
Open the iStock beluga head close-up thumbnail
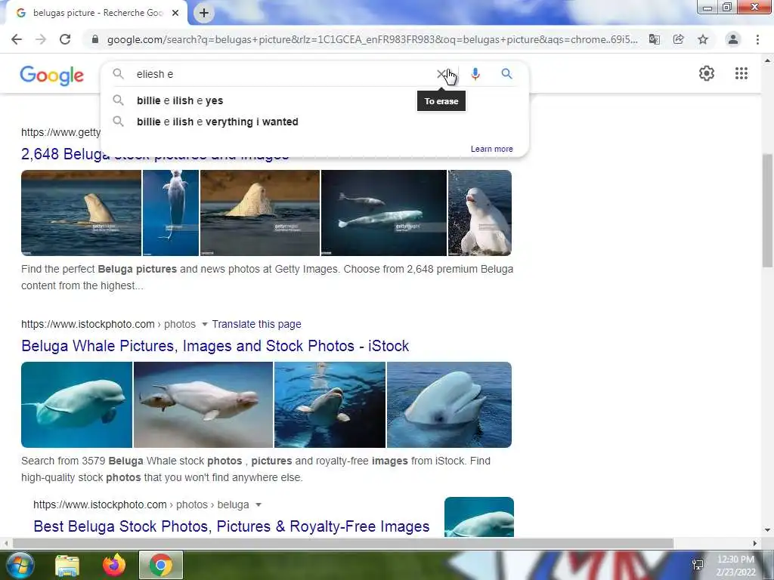(449, 405)
